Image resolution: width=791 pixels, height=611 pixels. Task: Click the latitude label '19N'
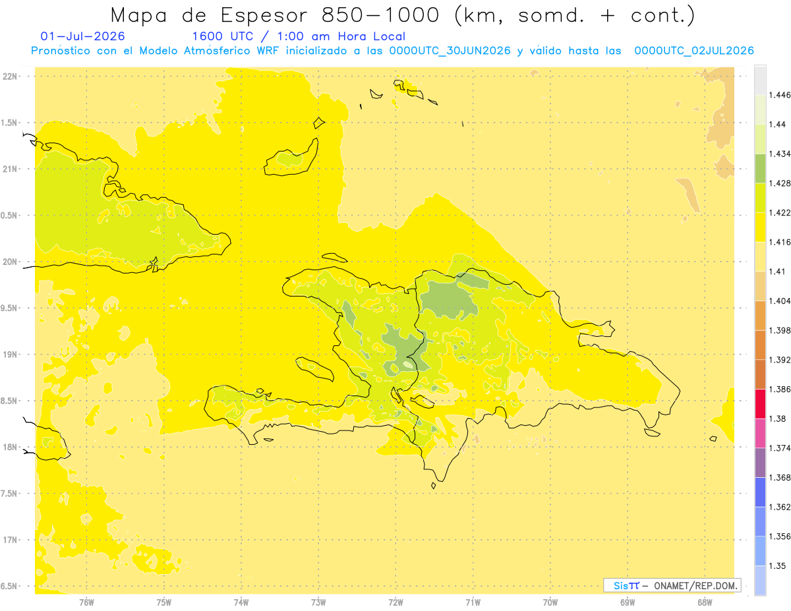click(10, 355)
